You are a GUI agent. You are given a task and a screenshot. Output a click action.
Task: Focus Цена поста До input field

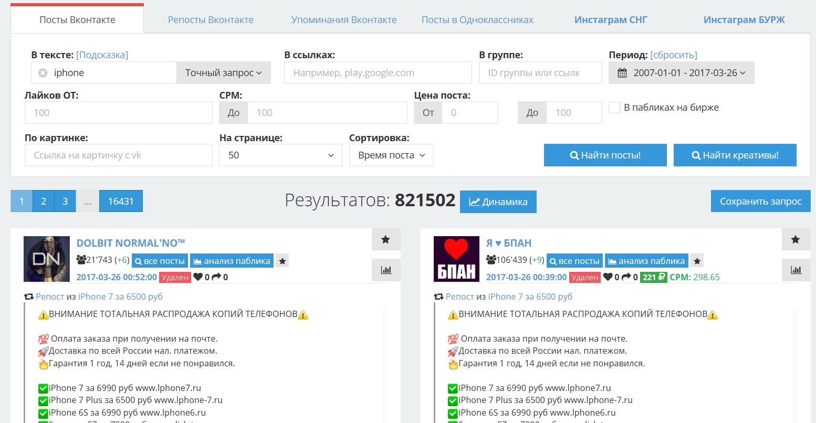(x=574, y=113)
